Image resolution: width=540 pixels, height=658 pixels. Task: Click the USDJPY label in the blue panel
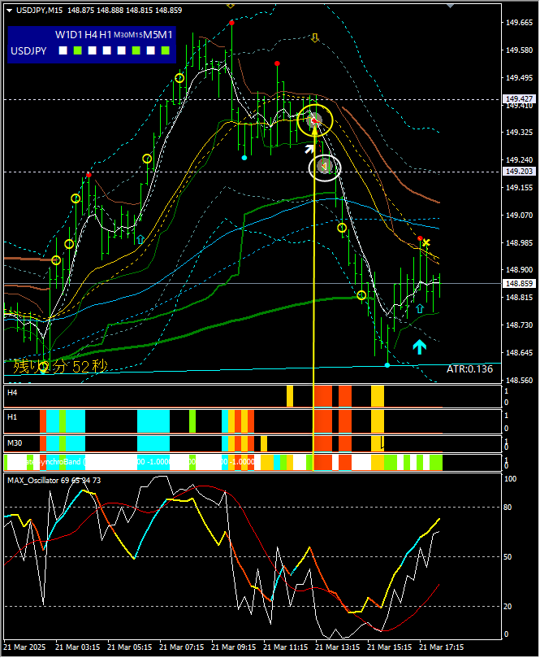pyautogui.click(x=28, y=51)
